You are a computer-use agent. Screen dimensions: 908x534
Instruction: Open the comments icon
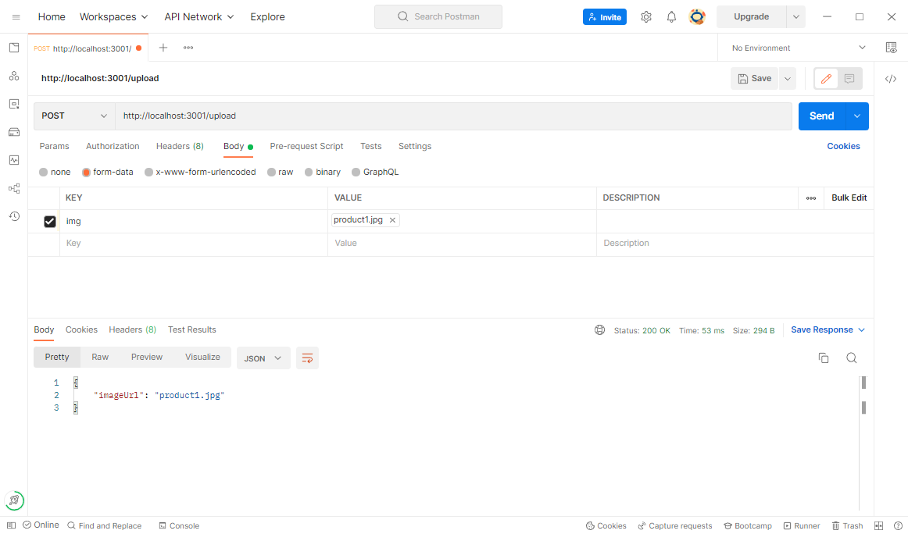(x=849, y=79)
